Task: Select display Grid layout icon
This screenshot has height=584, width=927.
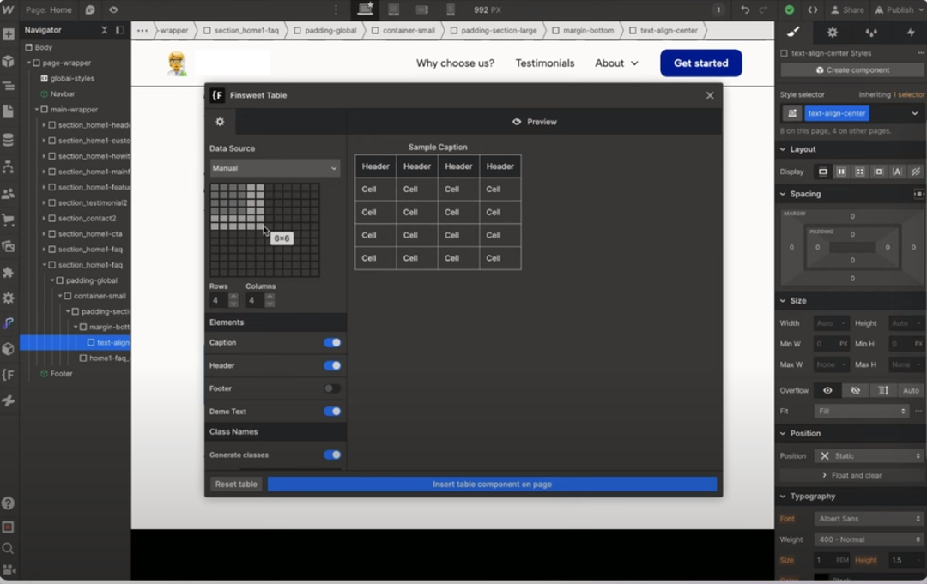Action: [859, 172]
